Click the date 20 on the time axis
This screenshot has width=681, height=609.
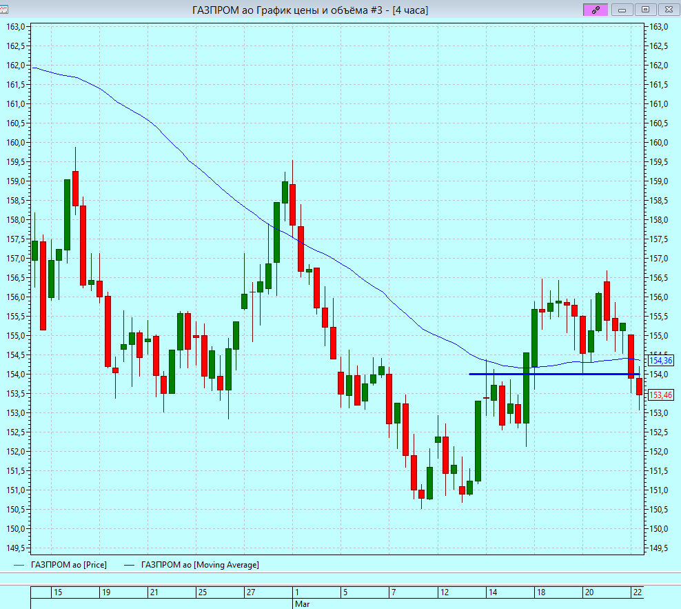(589, 592)
